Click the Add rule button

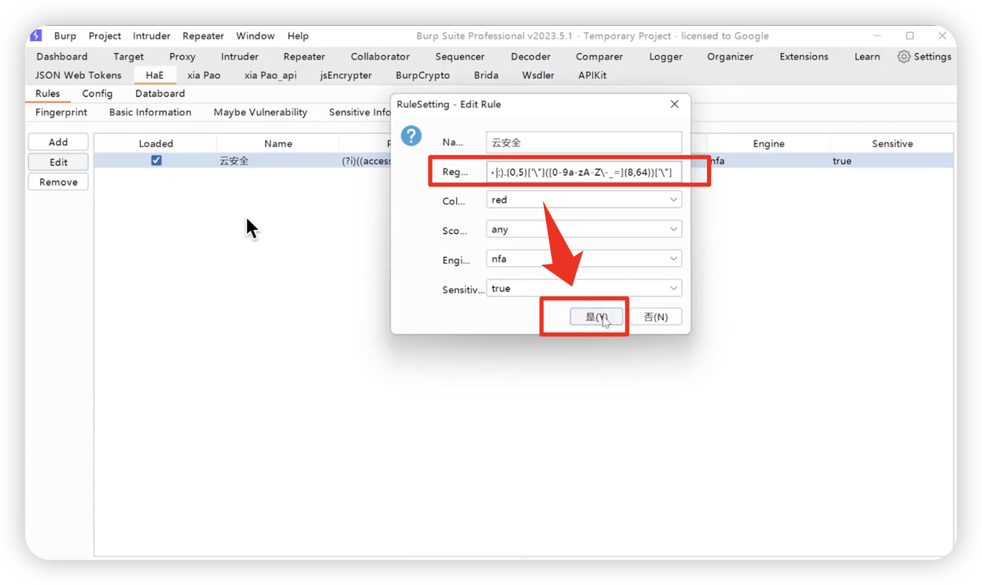point(59,142)
